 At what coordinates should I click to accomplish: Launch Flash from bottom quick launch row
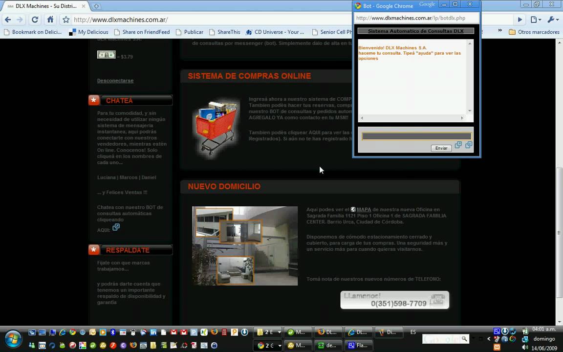click(113, 345)
